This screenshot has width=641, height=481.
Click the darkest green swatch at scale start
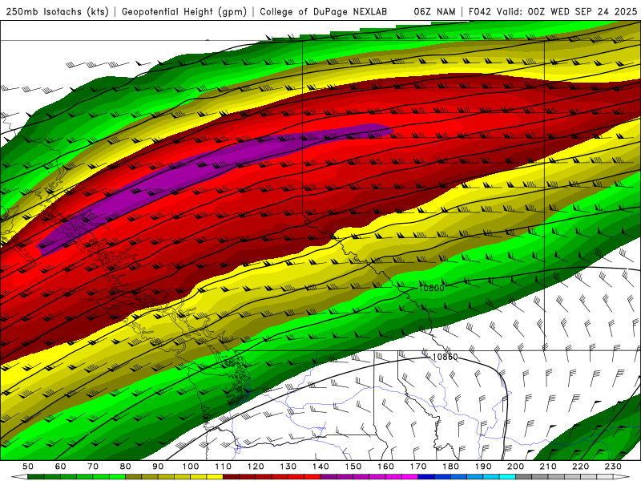point(36,477)
